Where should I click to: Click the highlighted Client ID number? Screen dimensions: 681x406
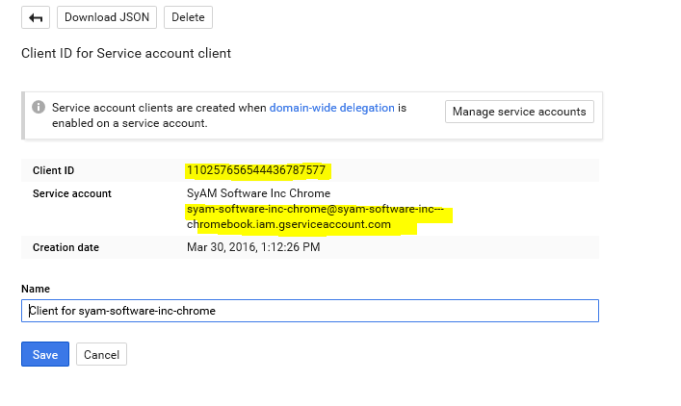pos(256,170)
